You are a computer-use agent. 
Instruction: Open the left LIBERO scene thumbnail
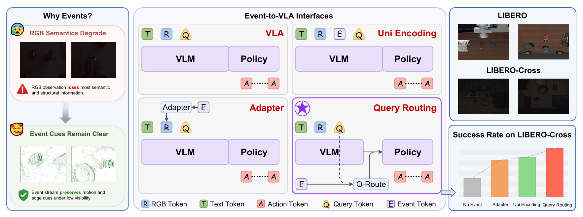[x=484, y=42]
